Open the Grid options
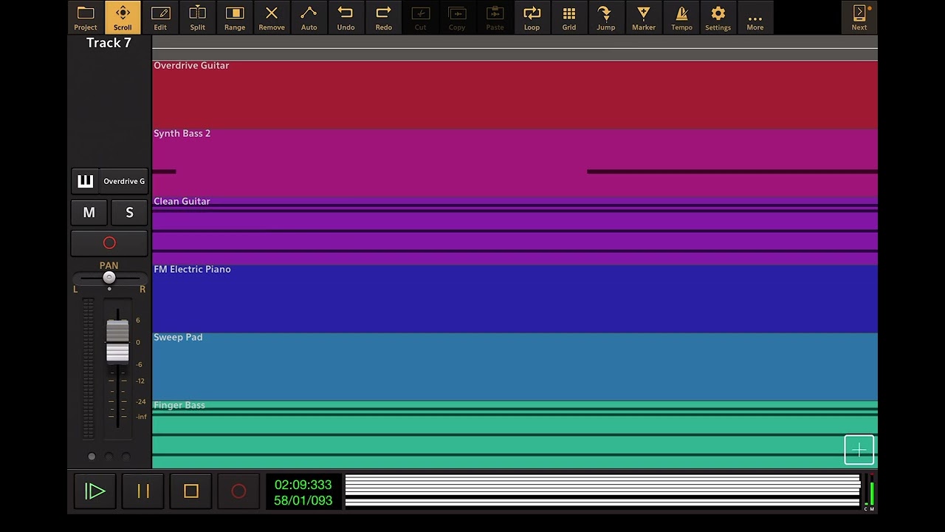The height and width of the screenshot is (532, 945). tap(569, 18)
